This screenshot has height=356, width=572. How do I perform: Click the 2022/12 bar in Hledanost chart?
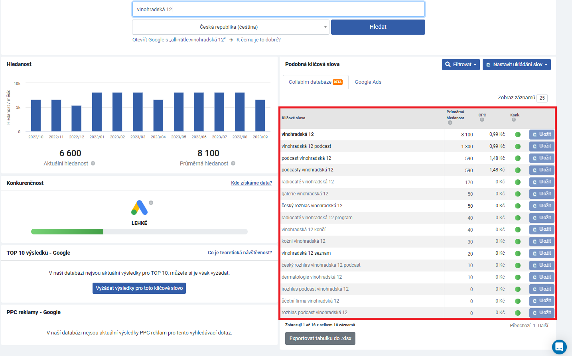click(77, 118)
